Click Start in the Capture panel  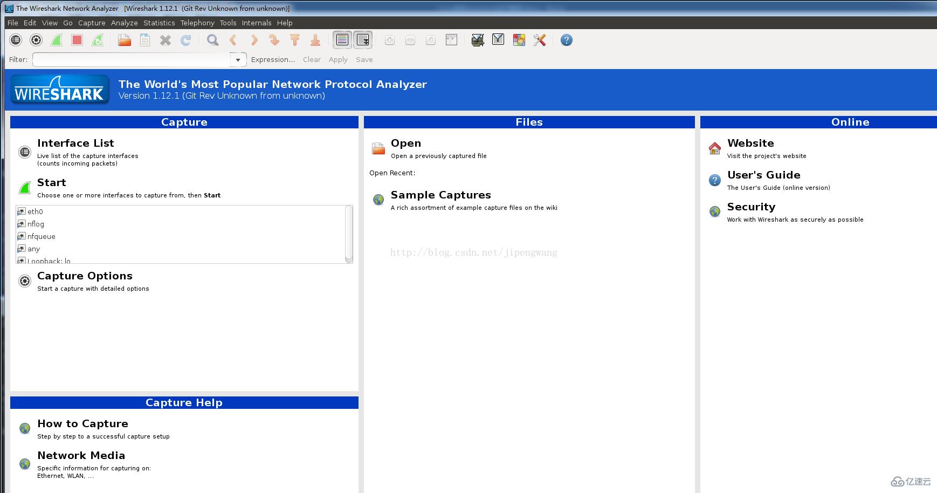point(52,183)
